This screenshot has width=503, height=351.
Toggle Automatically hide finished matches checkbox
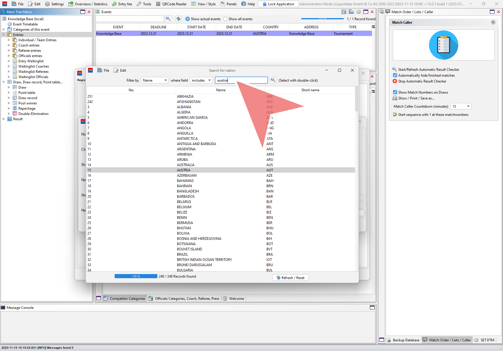(395, 75)
